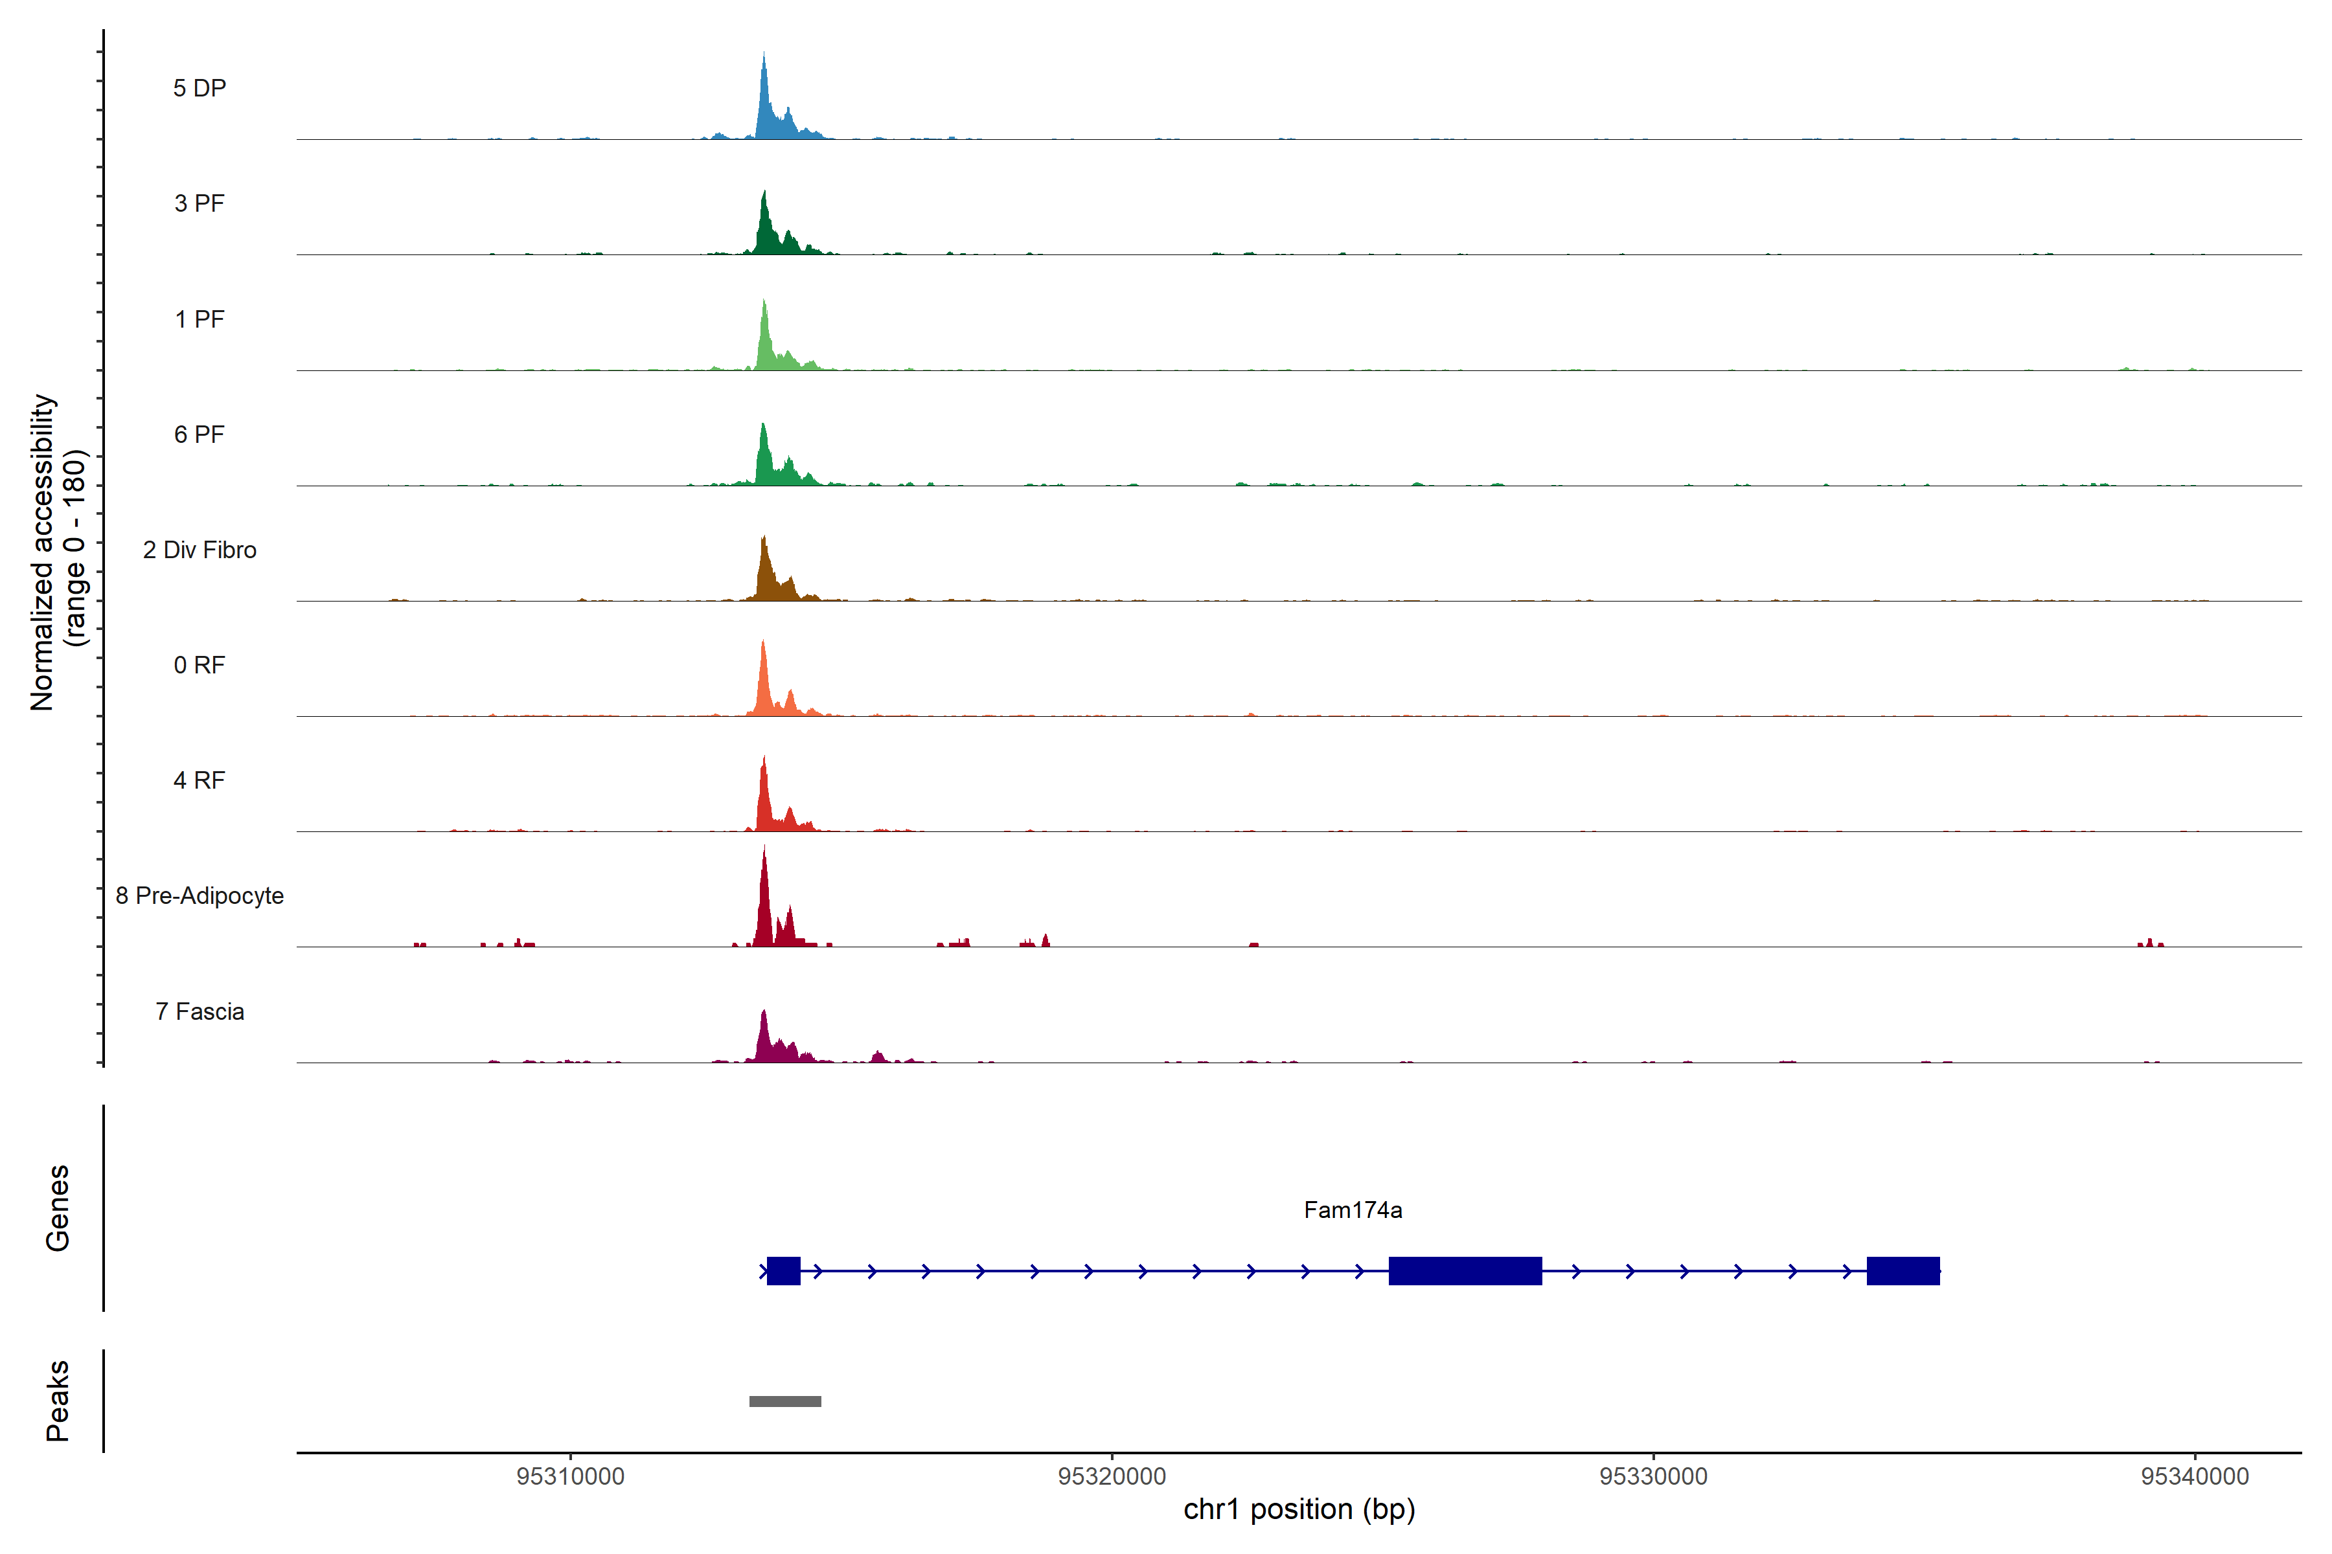Click the 1 PF track label
The image size is (2332, 1554).
pyautogui.click(x=200, y=319)
